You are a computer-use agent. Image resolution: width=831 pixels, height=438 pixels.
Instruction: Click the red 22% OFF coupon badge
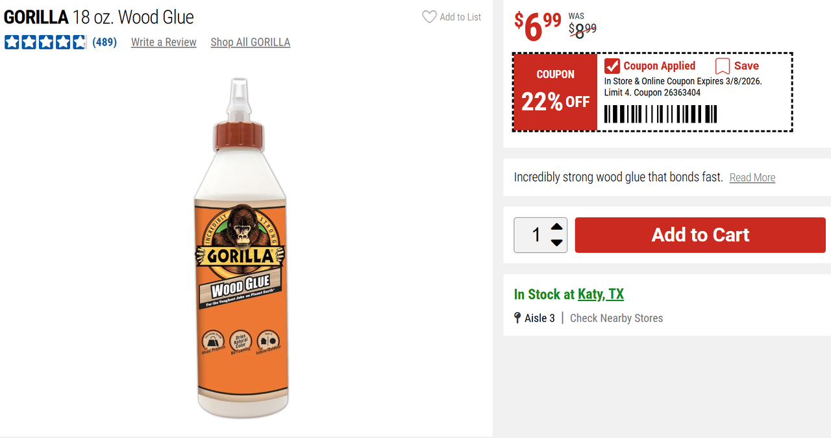[x=555, y=92]
